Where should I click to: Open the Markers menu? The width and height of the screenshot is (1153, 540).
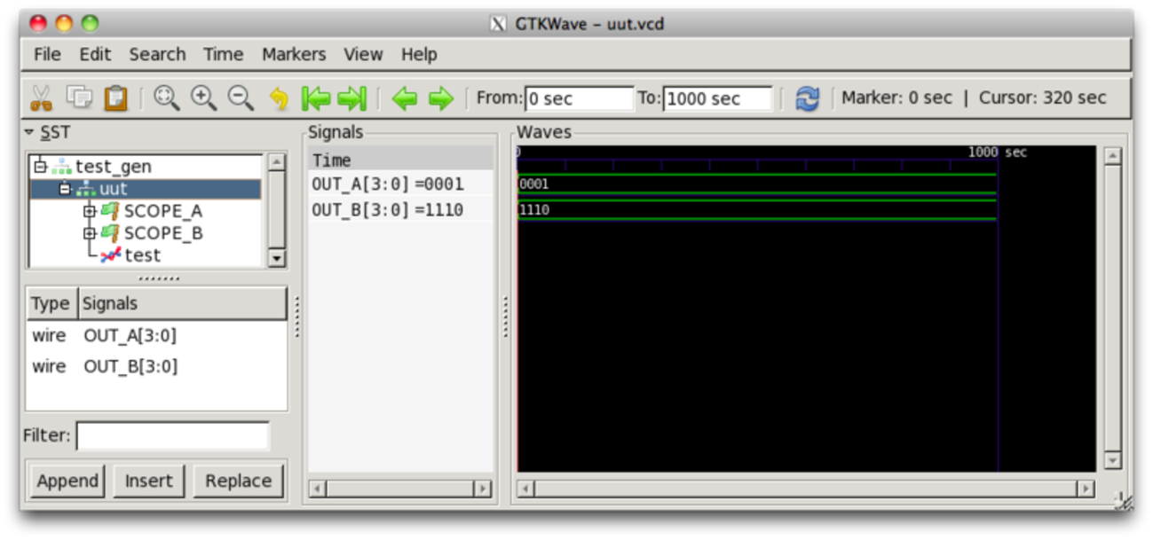(x=294, y=54)
